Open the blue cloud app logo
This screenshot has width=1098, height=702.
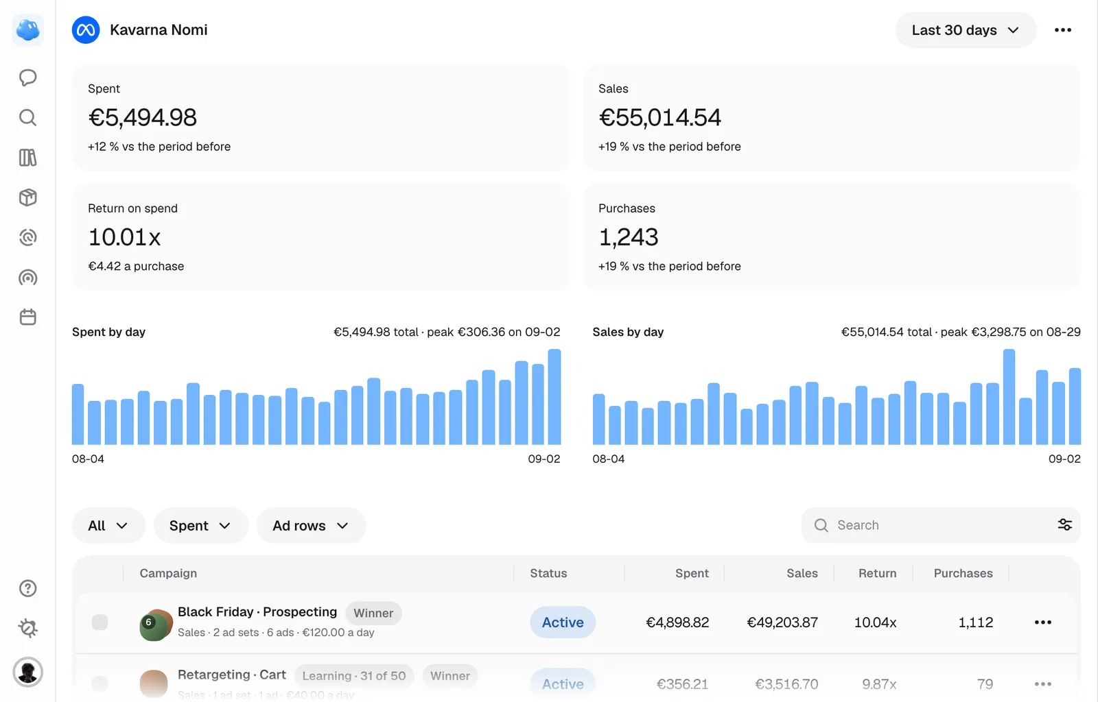click(28, 30)
